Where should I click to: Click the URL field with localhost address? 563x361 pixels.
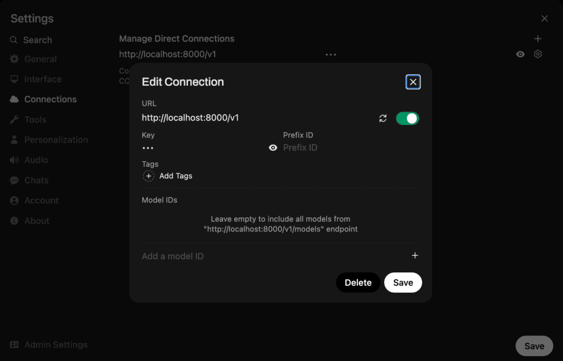[258, 118]
